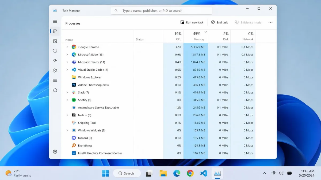Expand the Spotify (8) process group
This screenshot has width=321, height=180.
(x=67, y=100)
